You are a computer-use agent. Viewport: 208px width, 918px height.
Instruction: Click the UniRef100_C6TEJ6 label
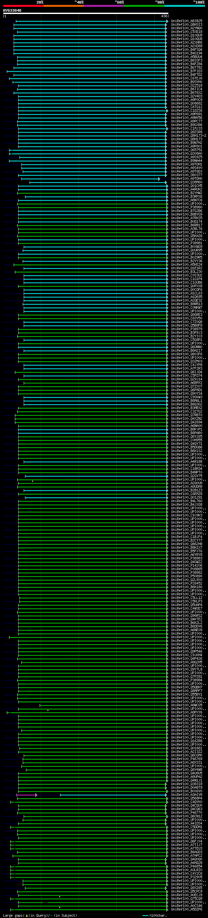[187, 78]
